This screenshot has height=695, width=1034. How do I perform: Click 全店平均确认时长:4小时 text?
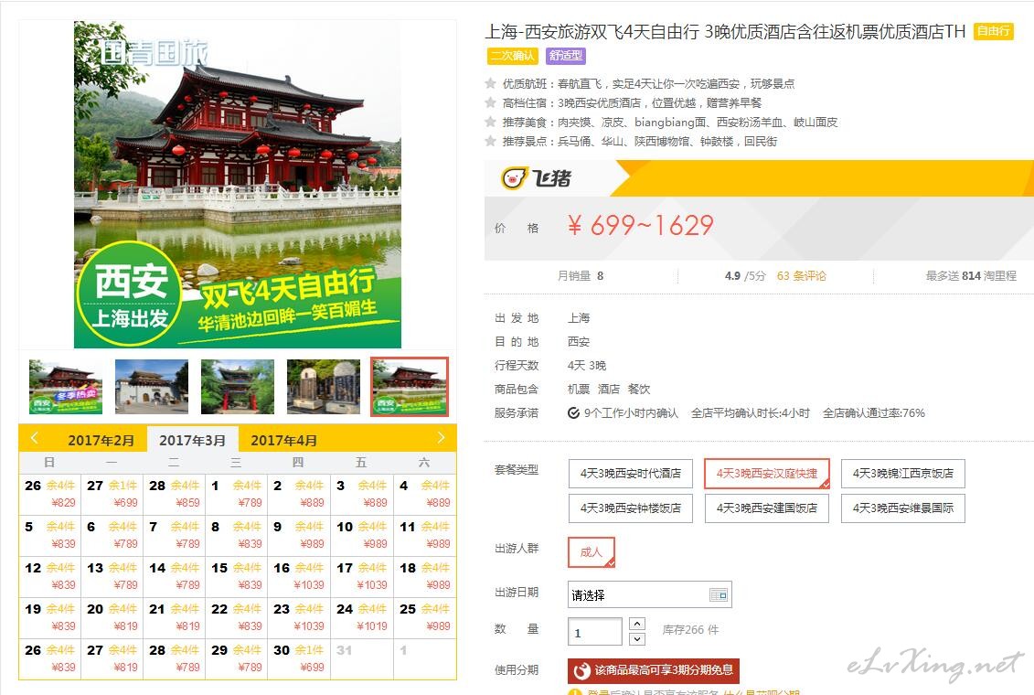750,412
